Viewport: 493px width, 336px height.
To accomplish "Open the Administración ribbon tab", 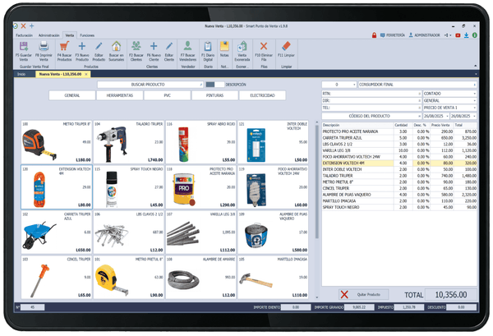I will (x=48, y=35).
